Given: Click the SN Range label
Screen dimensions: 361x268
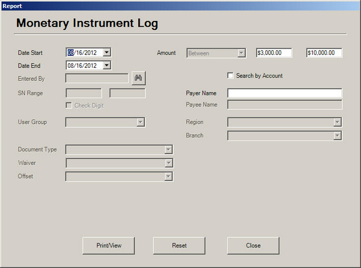Looking at the screenshot, I should click(31, 93).
